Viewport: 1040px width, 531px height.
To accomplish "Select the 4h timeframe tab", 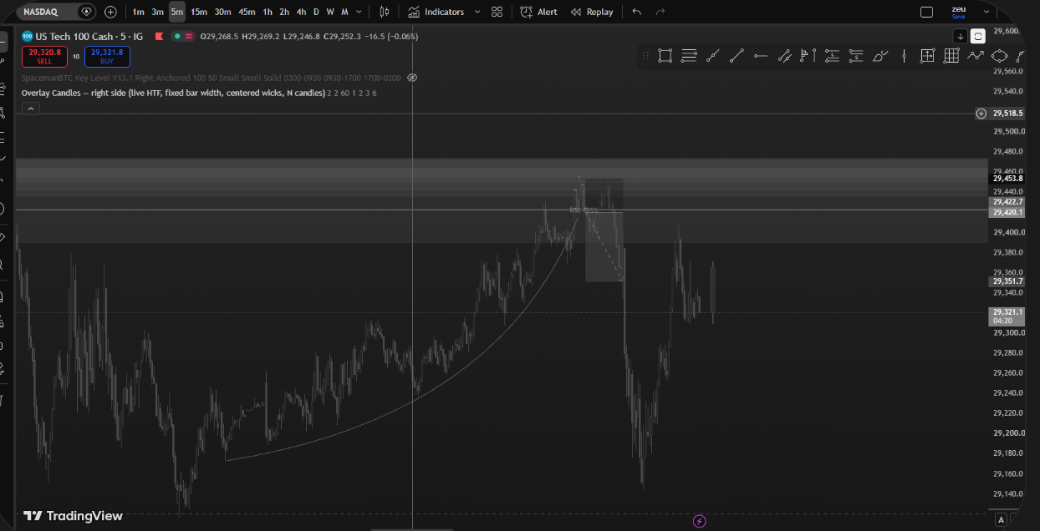I will [301, 12].
